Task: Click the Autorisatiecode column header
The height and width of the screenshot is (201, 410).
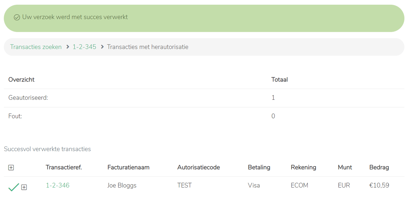Action: point(198,167)
